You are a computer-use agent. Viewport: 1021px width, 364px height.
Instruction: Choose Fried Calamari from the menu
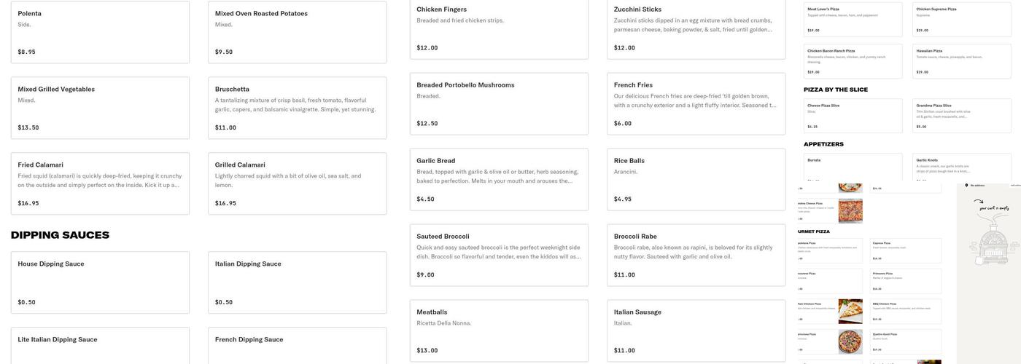pos(100,183)
